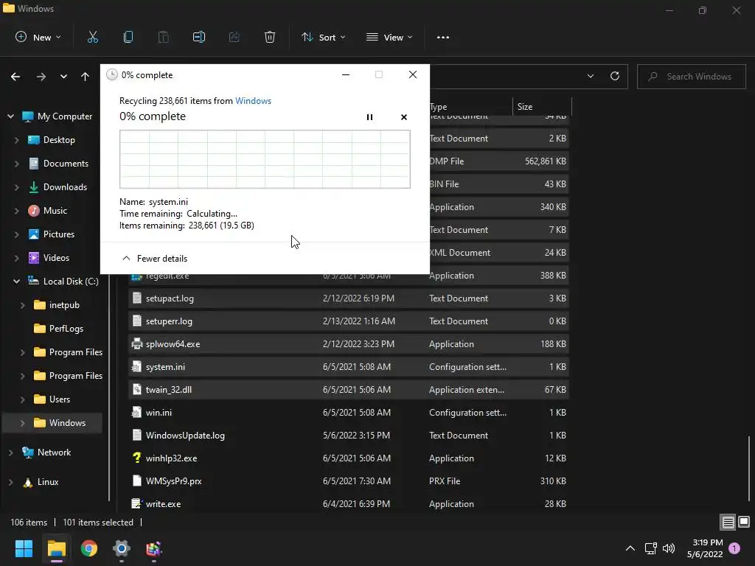The height and width of the screenshot is (566, 755).
Task: Click the Share icon in toolbar
Action: [234, 37]
